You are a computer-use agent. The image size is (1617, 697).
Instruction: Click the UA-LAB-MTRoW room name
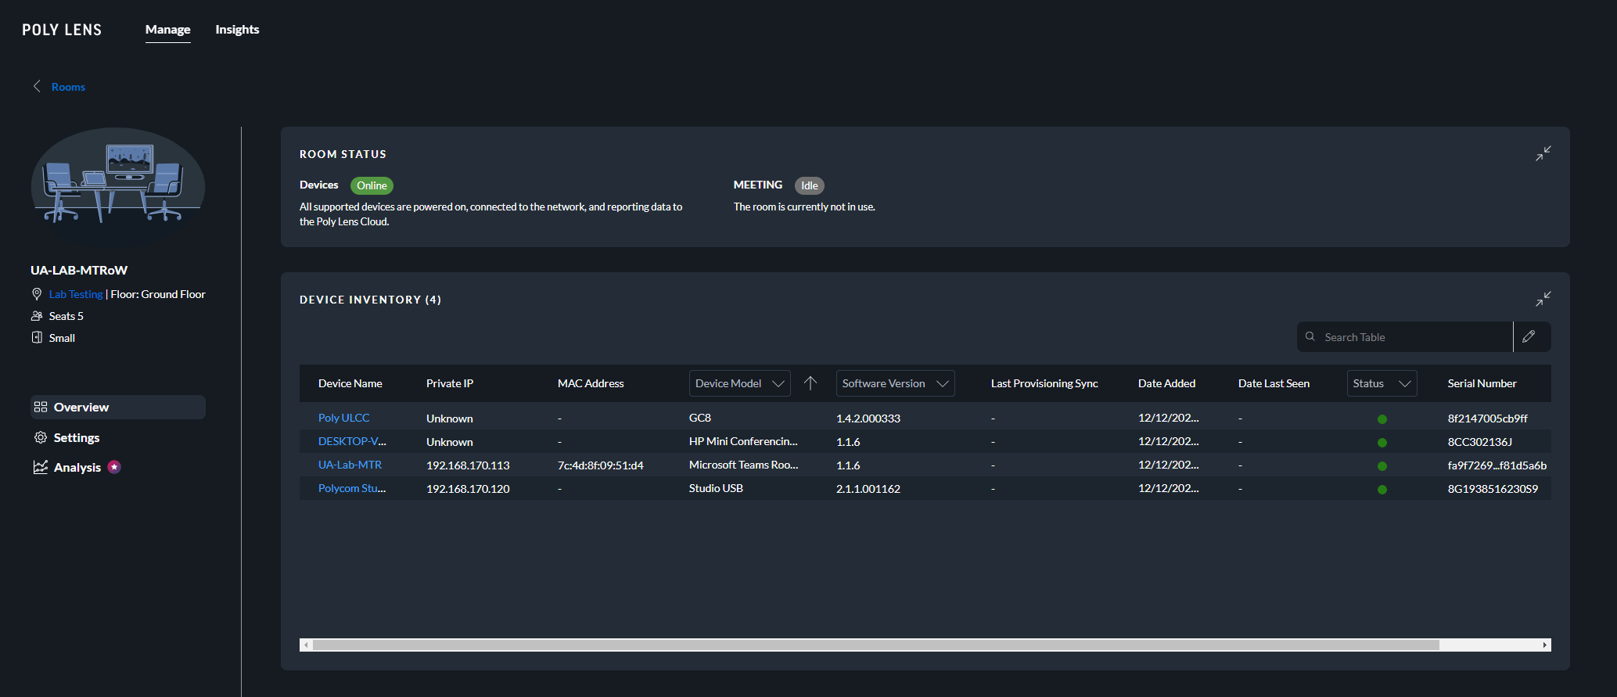(79, 270)
